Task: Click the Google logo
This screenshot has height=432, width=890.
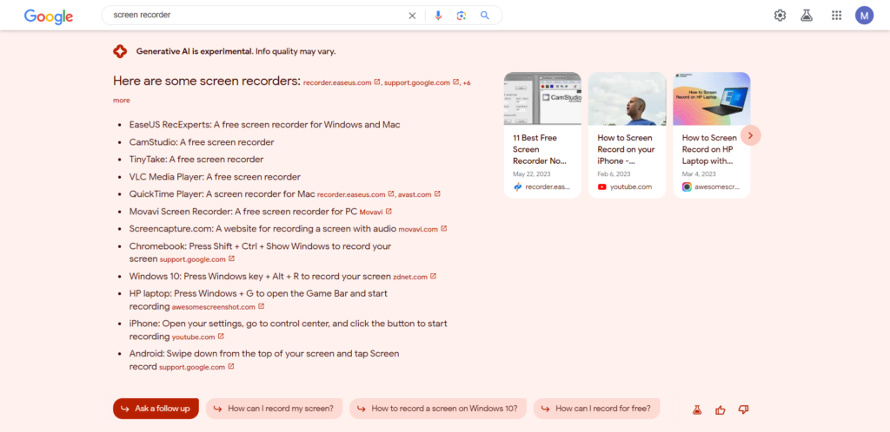Action: [x=49, y=16]
